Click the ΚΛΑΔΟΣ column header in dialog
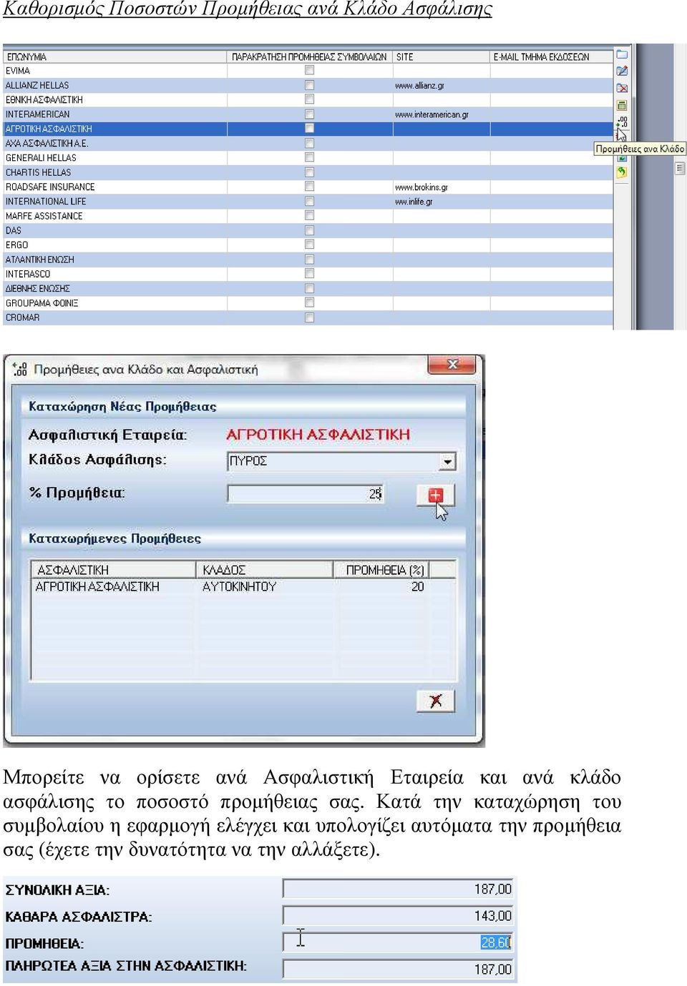 [265, 570]
